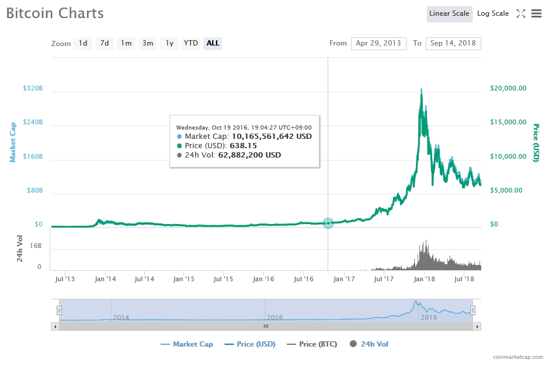Image resolution: width=549 pixels, height=367 pixels.
Task: Show ALL time range
Action: 213,43
